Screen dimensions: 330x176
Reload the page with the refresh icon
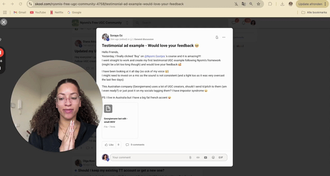pos(20,4)
